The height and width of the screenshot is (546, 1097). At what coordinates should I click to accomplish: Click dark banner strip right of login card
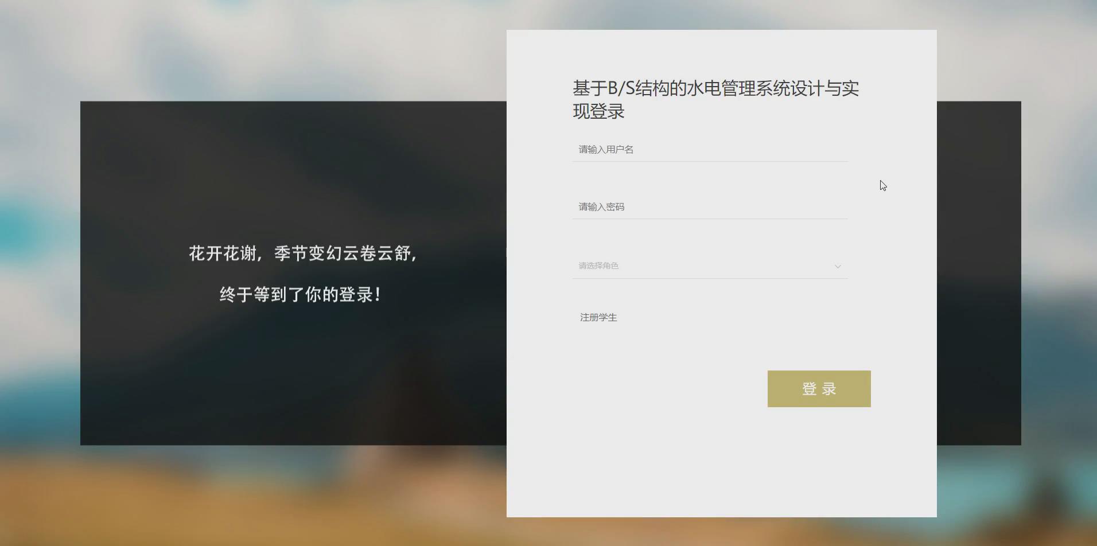[x=979, y=273]
